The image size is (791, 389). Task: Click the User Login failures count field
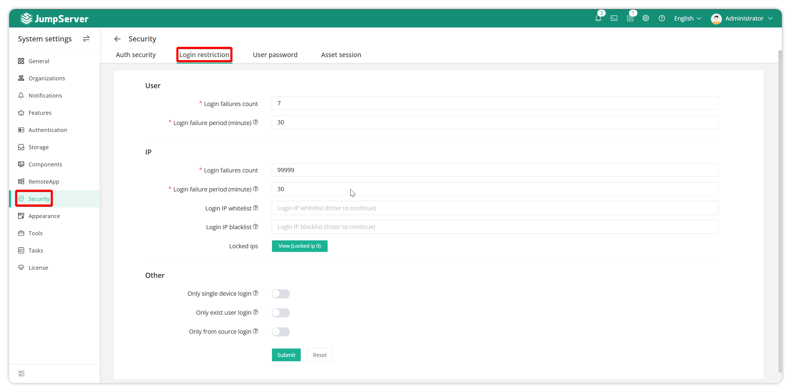[495, 103]
